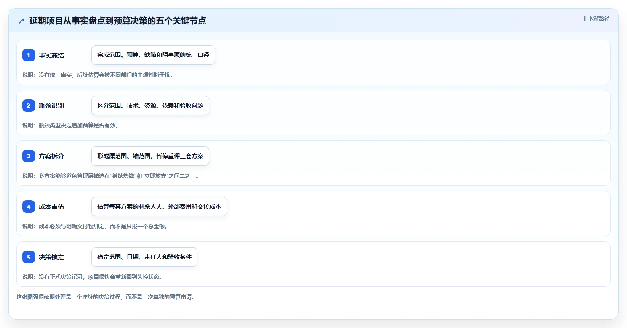
Task: Click the note 成本必须与明确交付物绑定
Action: 96,226
